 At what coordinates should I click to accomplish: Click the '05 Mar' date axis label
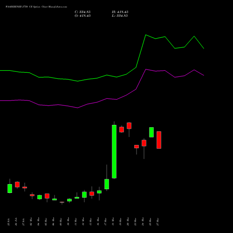[x=46, y=222]
